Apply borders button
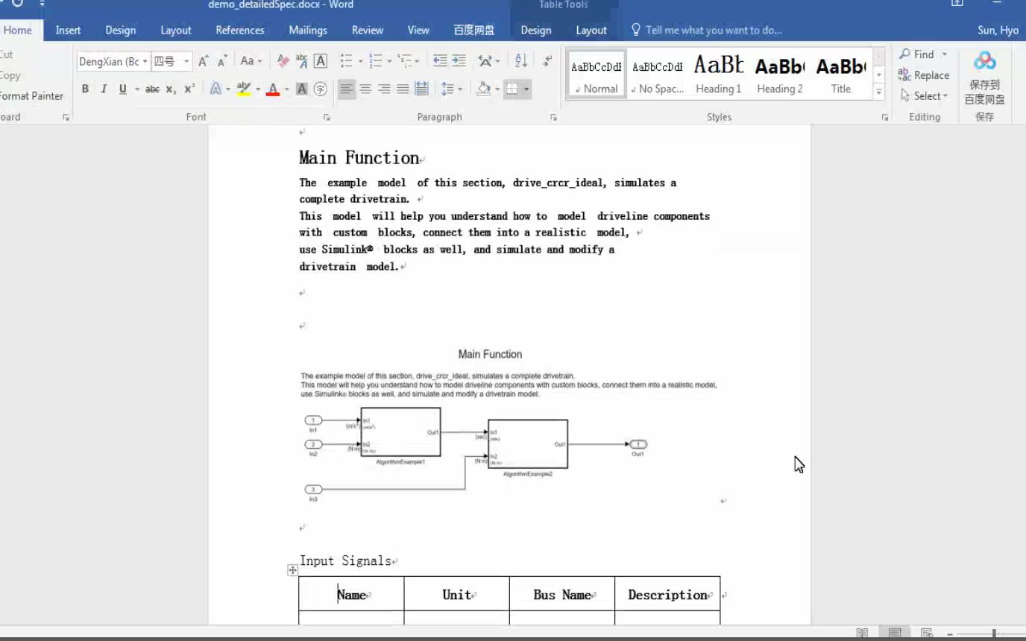The image size is (1026, 641). (512, 89)
